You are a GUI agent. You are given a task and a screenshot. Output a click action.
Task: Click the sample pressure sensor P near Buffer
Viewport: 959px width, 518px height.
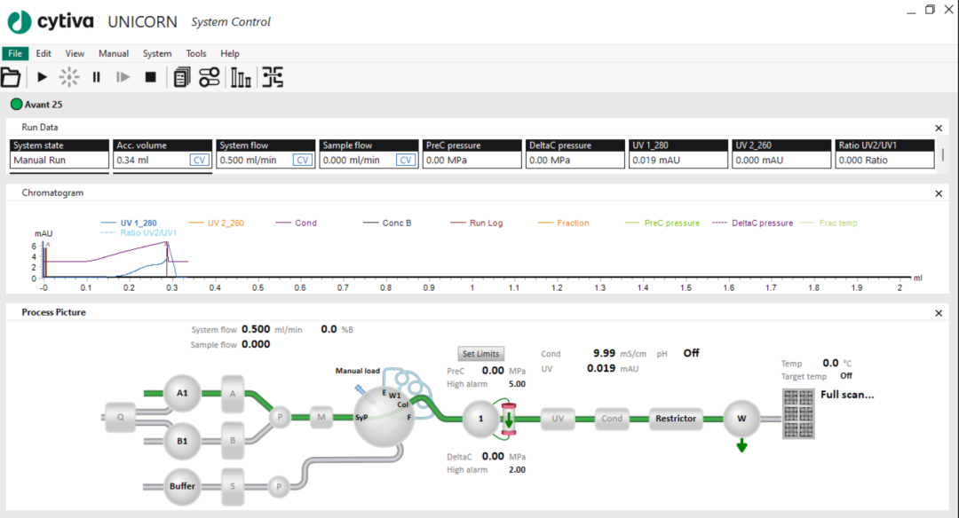[x=278, y=487]
